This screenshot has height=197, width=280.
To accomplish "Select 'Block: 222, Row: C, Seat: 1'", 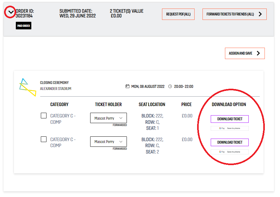I will coord(152,122).
